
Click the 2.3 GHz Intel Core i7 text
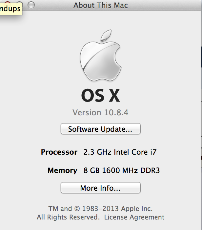coord(120,152)
